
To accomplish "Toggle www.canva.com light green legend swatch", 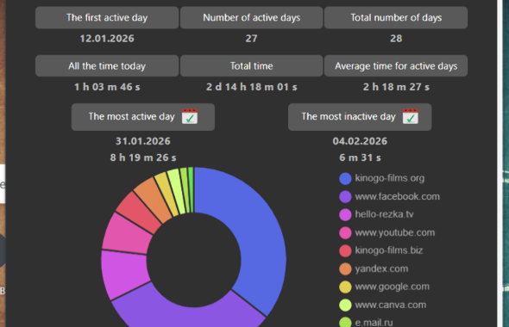I will click(345, 305).
